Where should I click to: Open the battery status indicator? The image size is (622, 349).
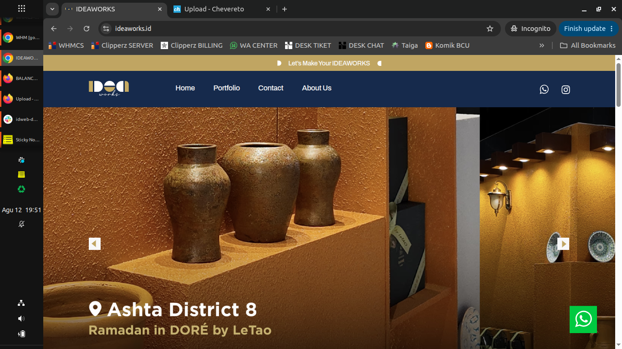(x=21, y=334)
